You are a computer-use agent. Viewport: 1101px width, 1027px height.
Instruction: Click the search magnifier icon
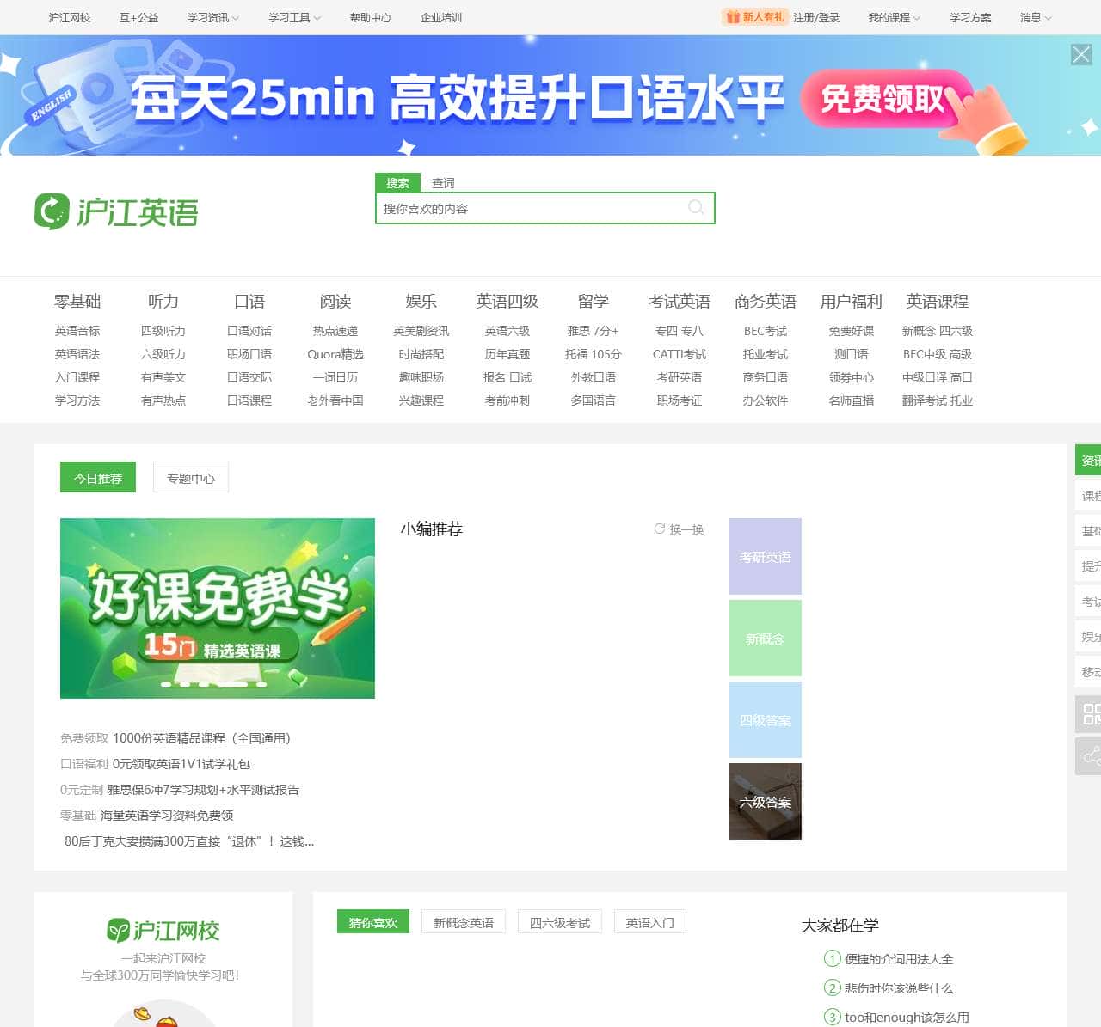[x=696, y=207]
